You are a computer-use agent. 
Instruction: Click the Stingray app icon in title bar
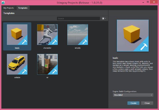coord(3,3)
